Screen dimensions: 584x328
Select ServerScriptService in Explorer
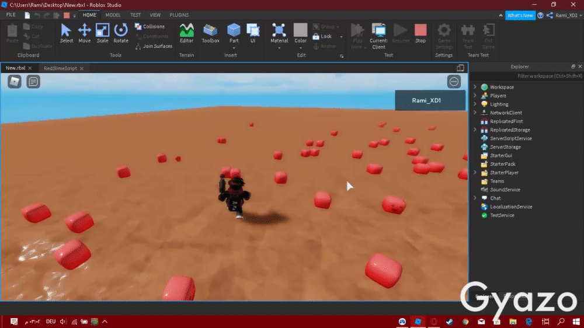tap(510, 138)
